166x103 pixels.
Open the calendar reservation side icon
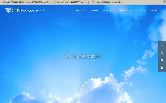click(162, 45)
